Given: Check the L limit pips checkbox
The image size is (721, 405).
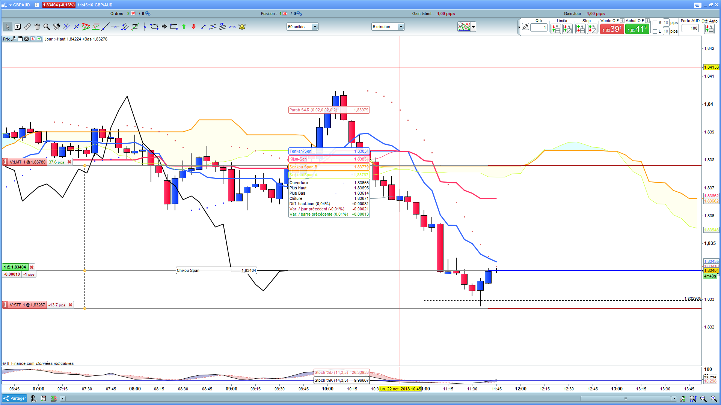Looking at the screenshot, I should coord(655,31).
